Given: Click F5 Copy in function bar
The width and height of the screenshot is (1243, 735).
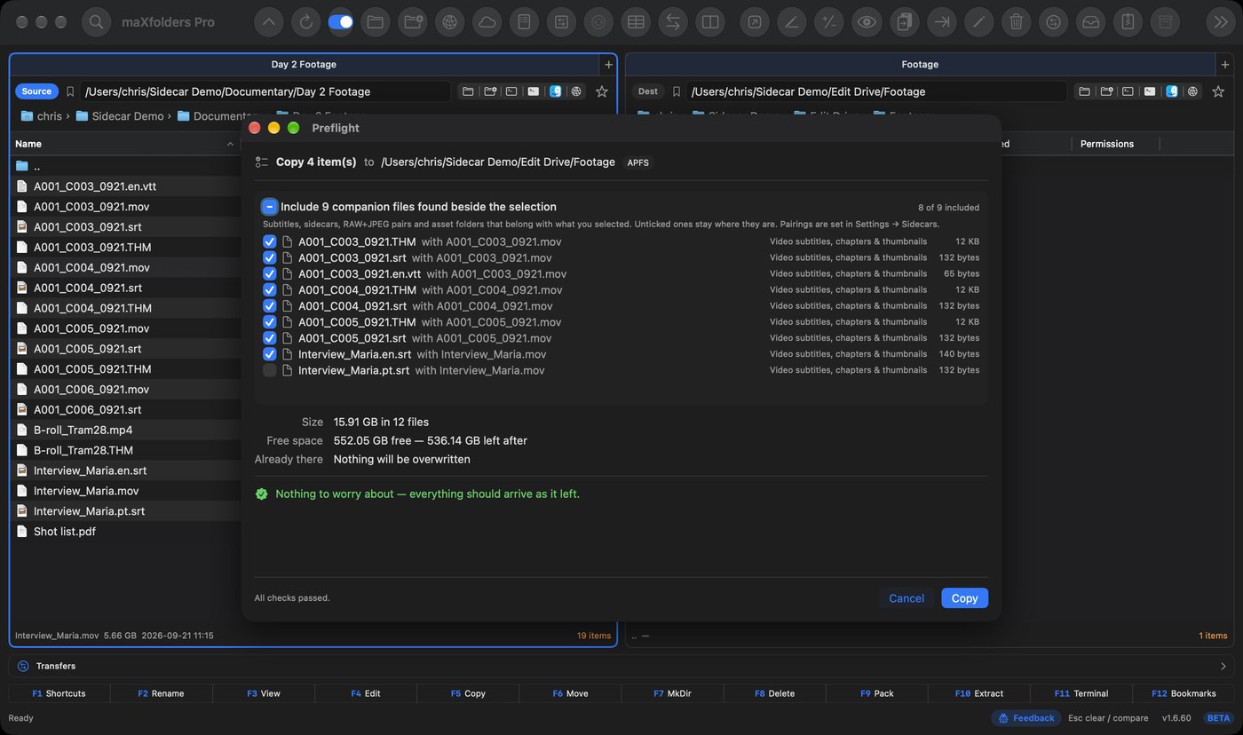Looking at the screenshot, I should pyautogui.click(x=468, y=693).
